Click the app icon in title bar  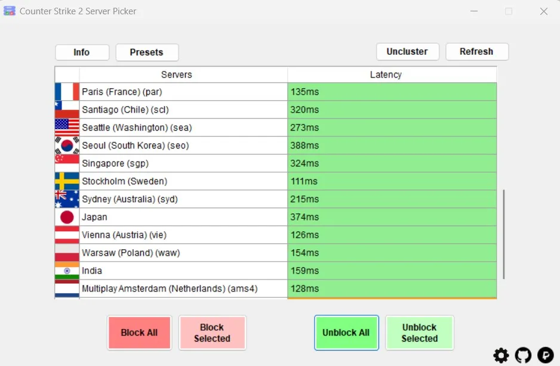[x=10, y=11]
